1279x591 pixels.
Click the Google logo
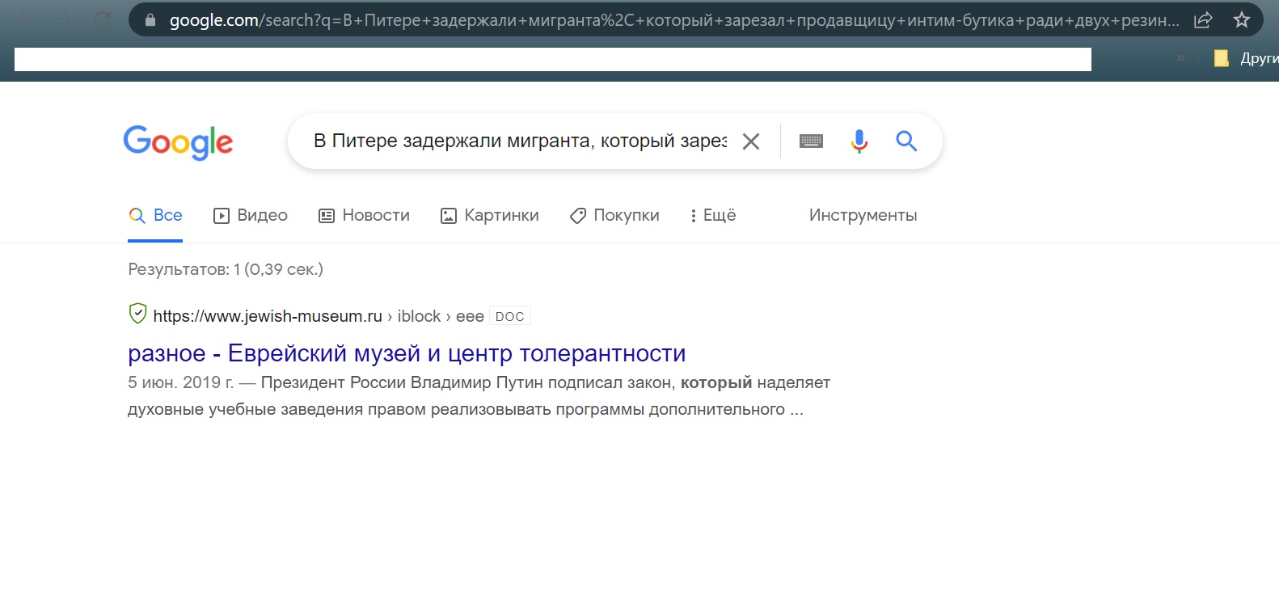coord(178,142)
